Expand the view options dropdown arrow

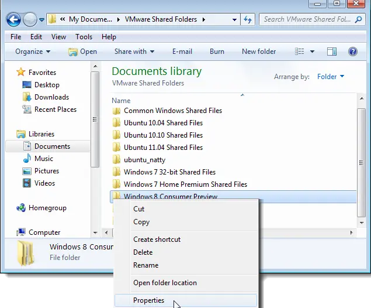(312, 52)
